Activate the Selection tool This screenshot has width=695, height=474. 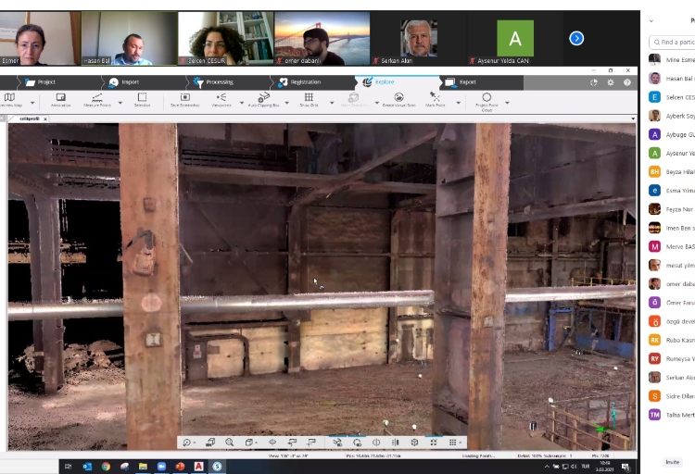pos(142,98)
